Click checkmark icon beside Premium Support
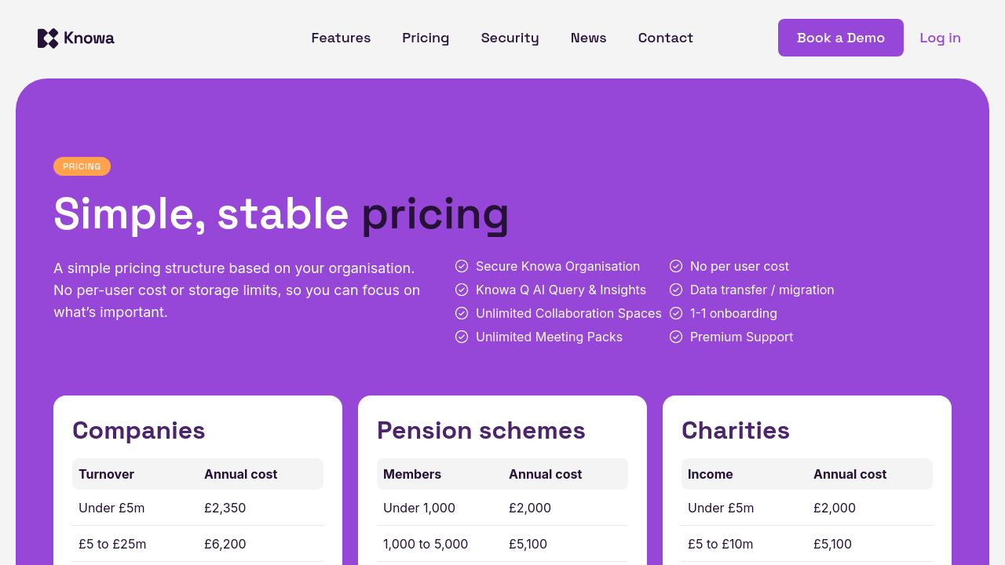1005x565 pixels. click(x=676, y=337)
